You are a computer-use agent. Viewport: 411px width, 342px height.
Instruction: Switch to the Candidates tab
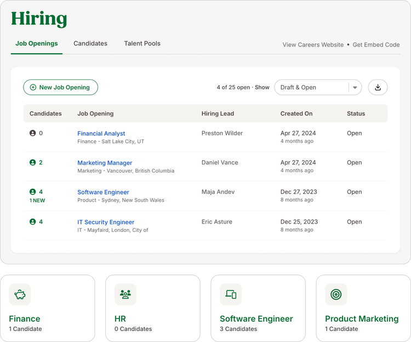tap(90, 43)
